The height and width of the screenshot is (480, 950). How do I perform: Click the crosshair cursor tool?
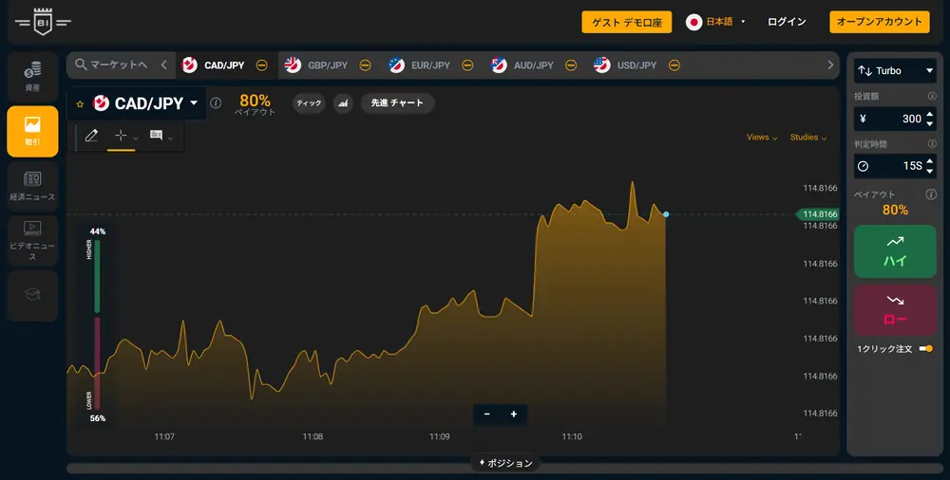(x=121, y=137)
